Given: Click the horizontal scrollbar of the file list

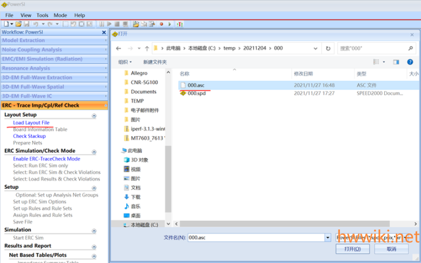Looking at the screenshot, I should coord(285,224).
